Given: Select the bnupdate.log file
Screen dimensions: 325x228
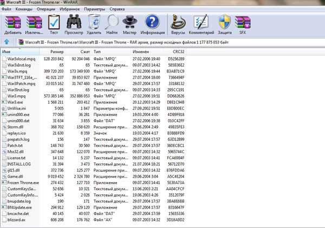Looking at the screenshot, I should (19, 201).
